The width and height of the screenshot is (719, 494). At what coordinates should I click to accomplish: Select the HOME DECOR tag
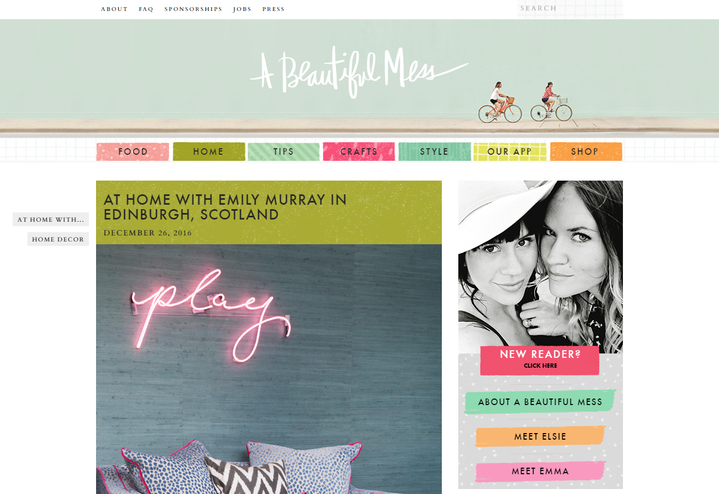click(x=58, y=239)
